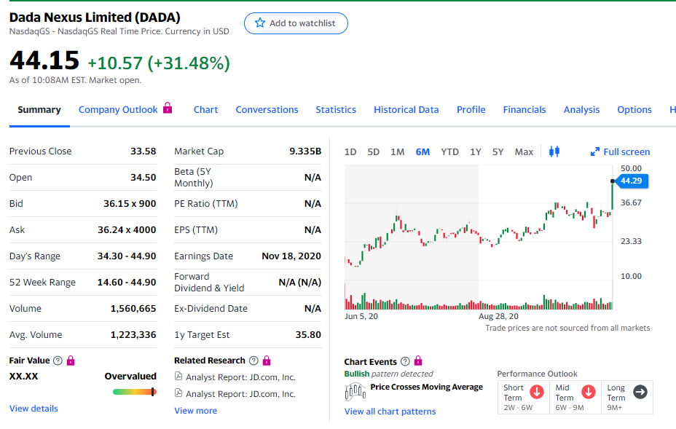
Task: Open the first JD.com Analyst Report
Action: (240, 377)
